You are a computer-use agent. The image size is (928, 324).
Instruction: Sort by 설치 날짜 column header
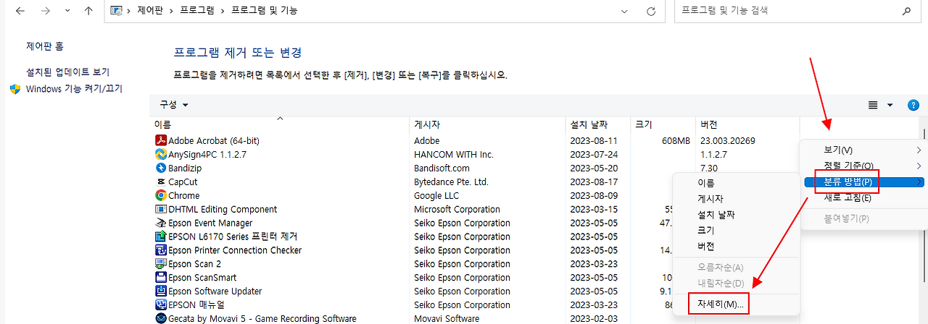point(589,125)
